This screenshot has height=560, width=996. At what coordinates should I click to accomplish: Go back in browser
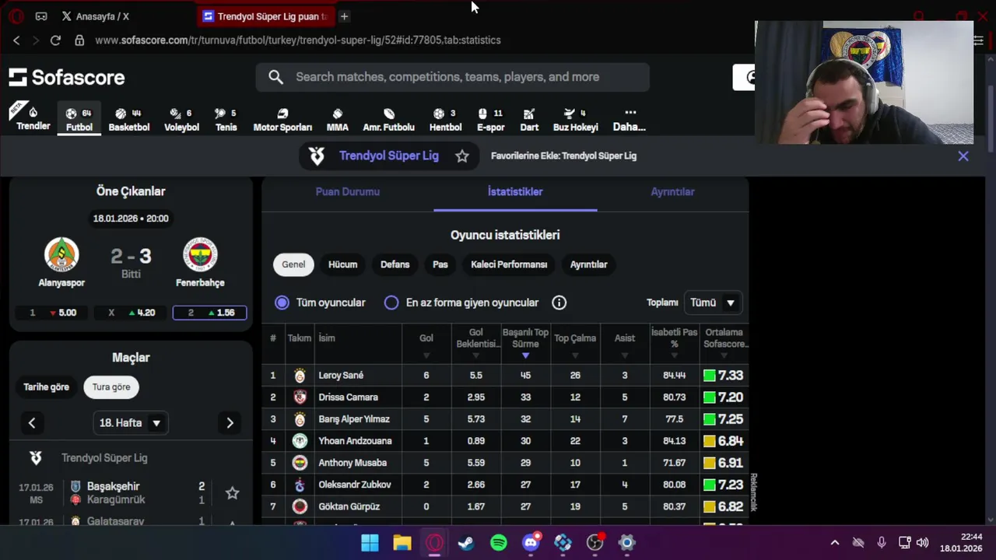coord(16,40)
